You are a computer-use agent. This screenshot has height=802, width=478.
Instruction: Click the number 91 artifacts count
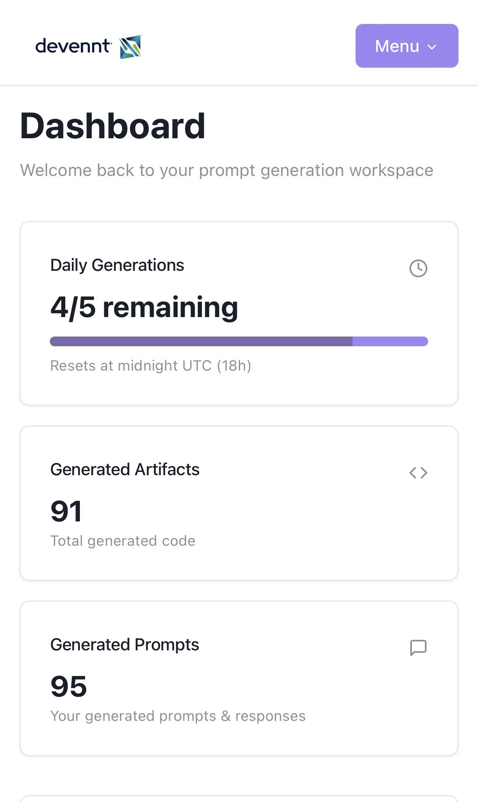(x=66, y=511)
